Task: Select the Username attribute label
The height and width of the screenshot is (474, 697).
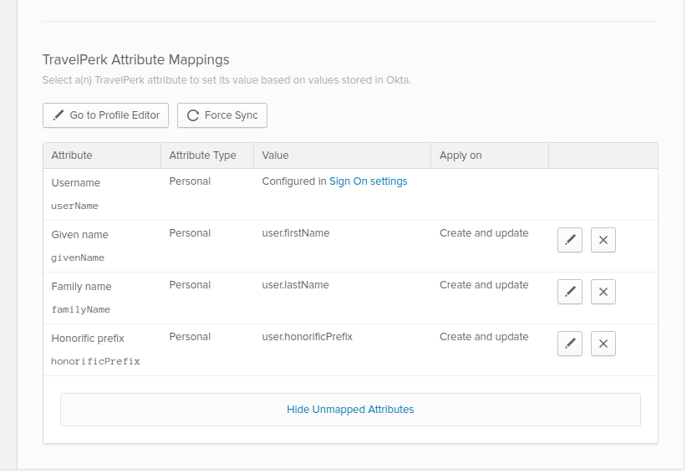Action: click(x=75, y=183)
